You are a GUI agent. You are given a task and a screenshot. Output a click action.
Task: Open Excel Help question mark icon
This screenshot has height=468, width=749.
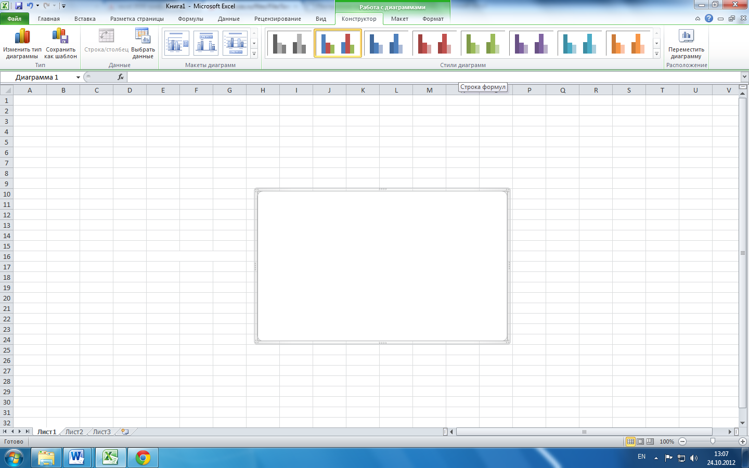point(708,18)
